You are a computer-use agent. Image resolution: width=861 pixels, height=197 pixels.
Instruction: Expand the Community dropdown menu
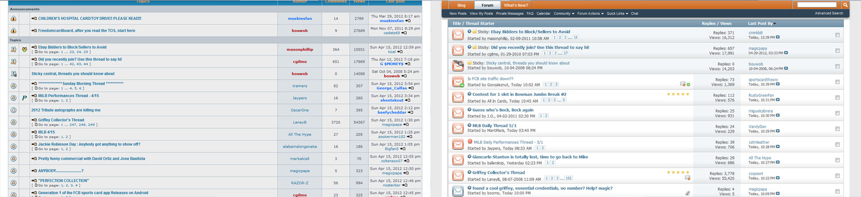(564, 13)
